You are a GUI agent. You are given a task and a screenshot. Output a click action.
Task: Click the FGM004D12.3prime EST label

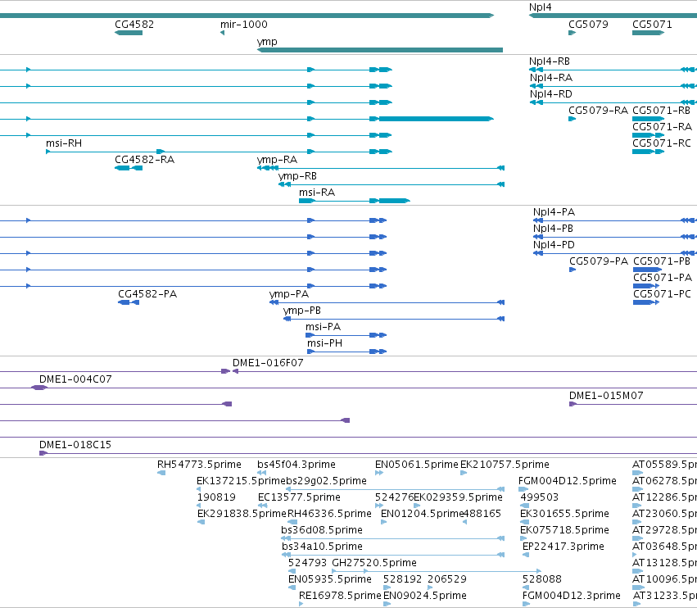572,596
